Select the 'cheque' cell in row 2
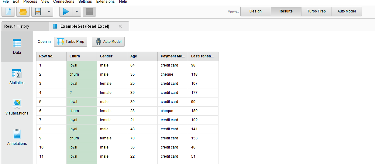The height and width of the screenshot is (164, 375). coord(173,74)
